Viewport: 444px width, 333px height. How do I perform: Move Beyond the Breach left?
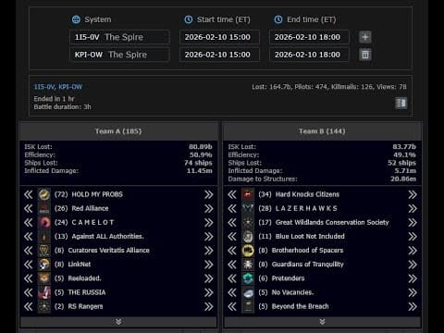pyautogui.click(x=232, y=306)
